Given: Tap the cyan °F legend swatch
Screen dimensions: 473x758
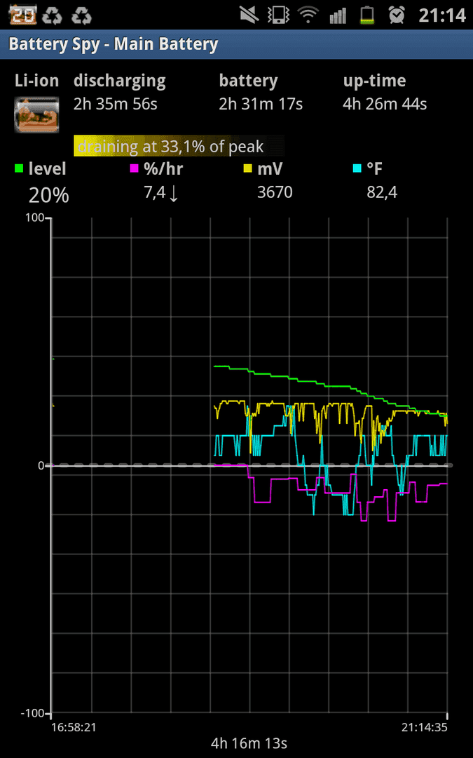Looking at the screenshot, I should 357,168.
